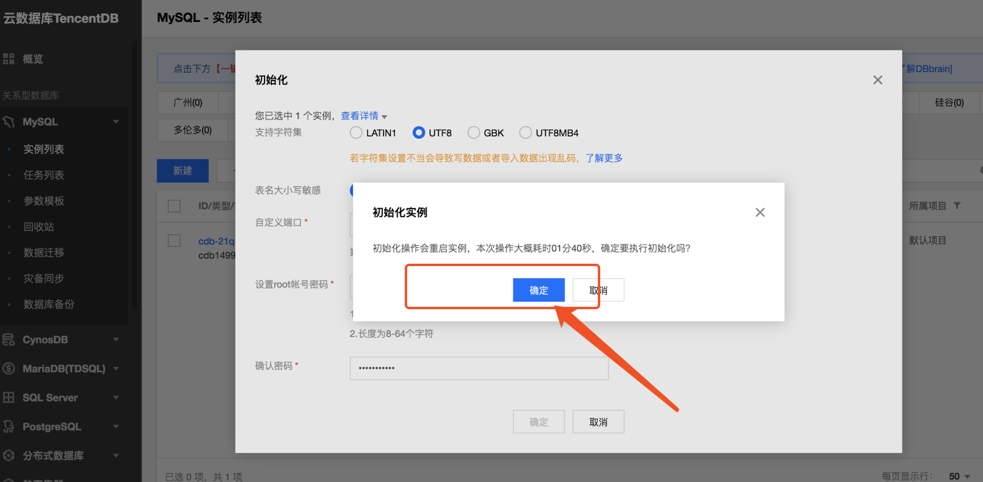The image size is (983, 482).
Task: Expand the arrow next to 查看详情
Action: [384, 116]
